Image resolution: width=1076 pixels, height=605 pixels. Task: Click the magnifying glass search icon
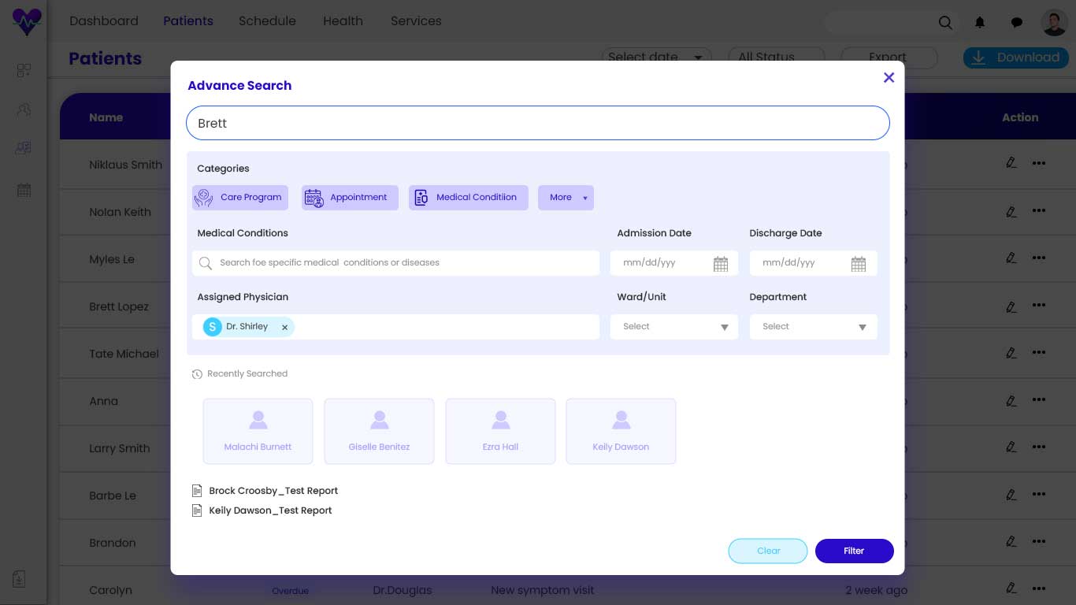[944, 23]
